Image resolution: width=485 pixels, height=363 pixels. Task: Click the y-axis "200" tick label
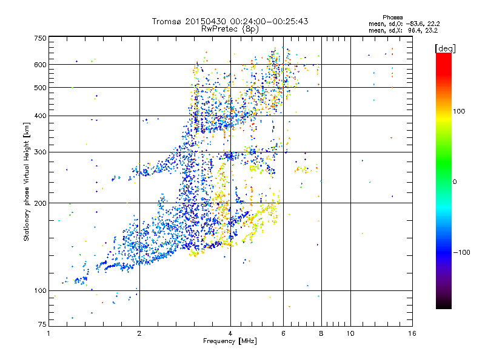40,203
